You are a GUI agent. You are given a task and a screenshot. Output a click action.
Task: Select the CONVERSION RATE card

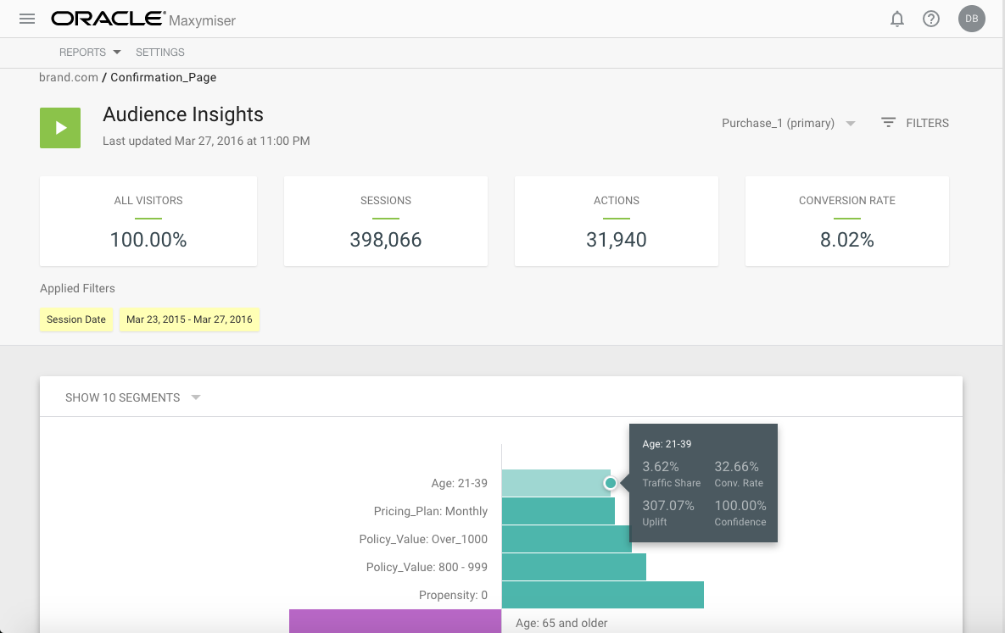[846, 221]
